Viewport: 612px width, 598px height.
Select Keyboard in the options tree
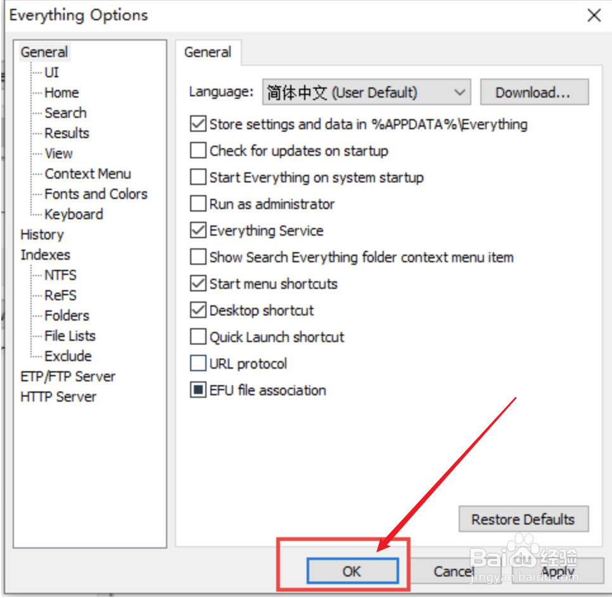pos(73,215)
